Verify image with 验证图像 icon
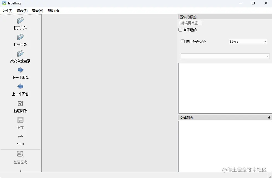The image size is (272, 178). (x=20, y=103)
